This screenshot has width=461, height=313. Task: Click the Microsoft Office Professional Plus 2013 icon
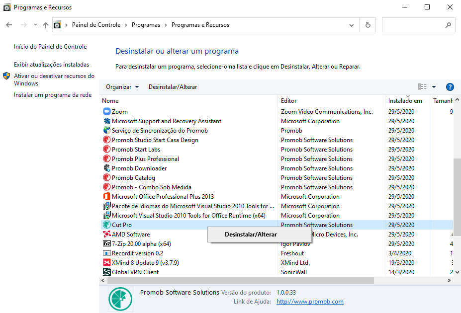[107, 196]
